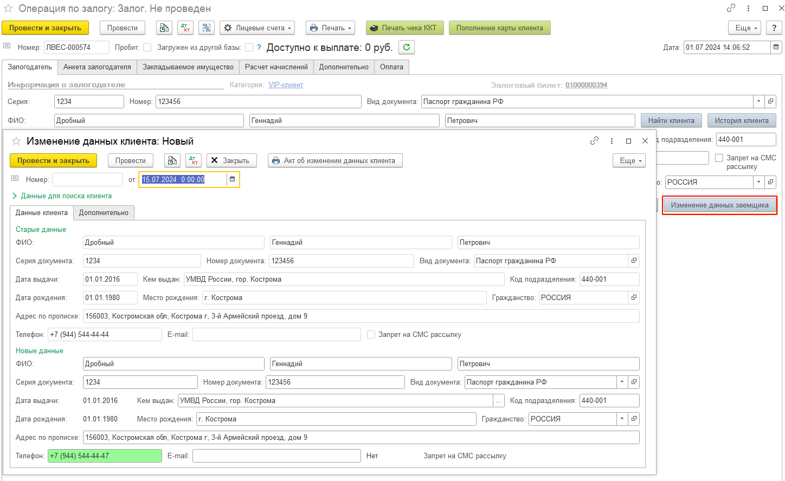Expand Данные для поиска клиента section

tap(61, 196)
